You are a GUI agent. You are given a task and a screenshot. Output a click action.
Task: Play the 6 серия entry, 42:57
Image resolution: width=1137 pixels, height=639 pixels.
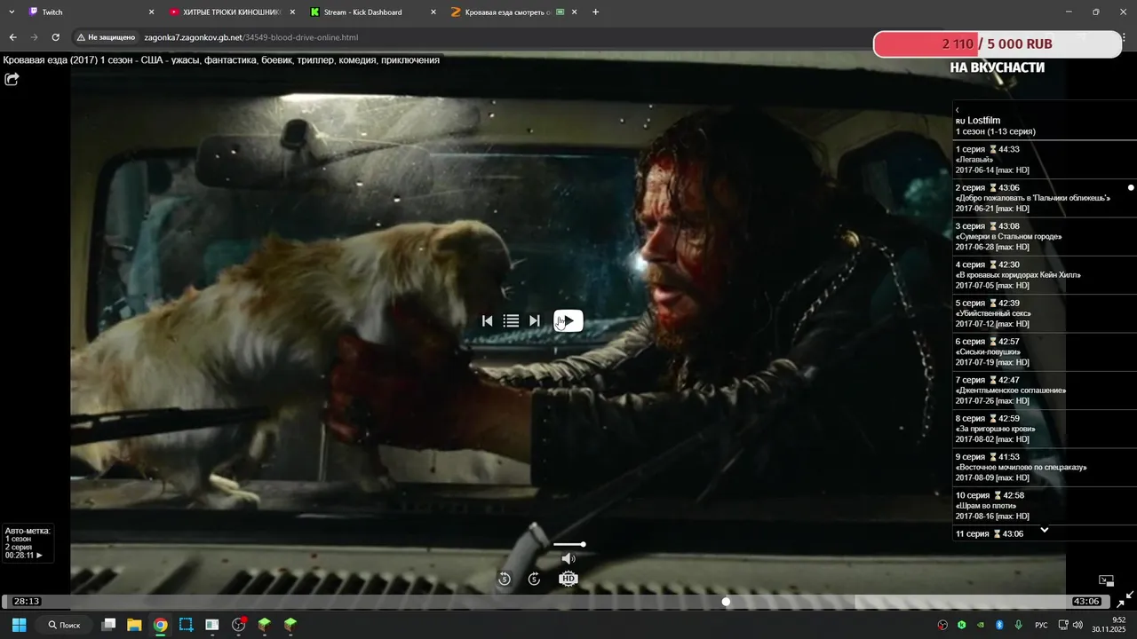pyautogui.click(x=1045, y=352)
